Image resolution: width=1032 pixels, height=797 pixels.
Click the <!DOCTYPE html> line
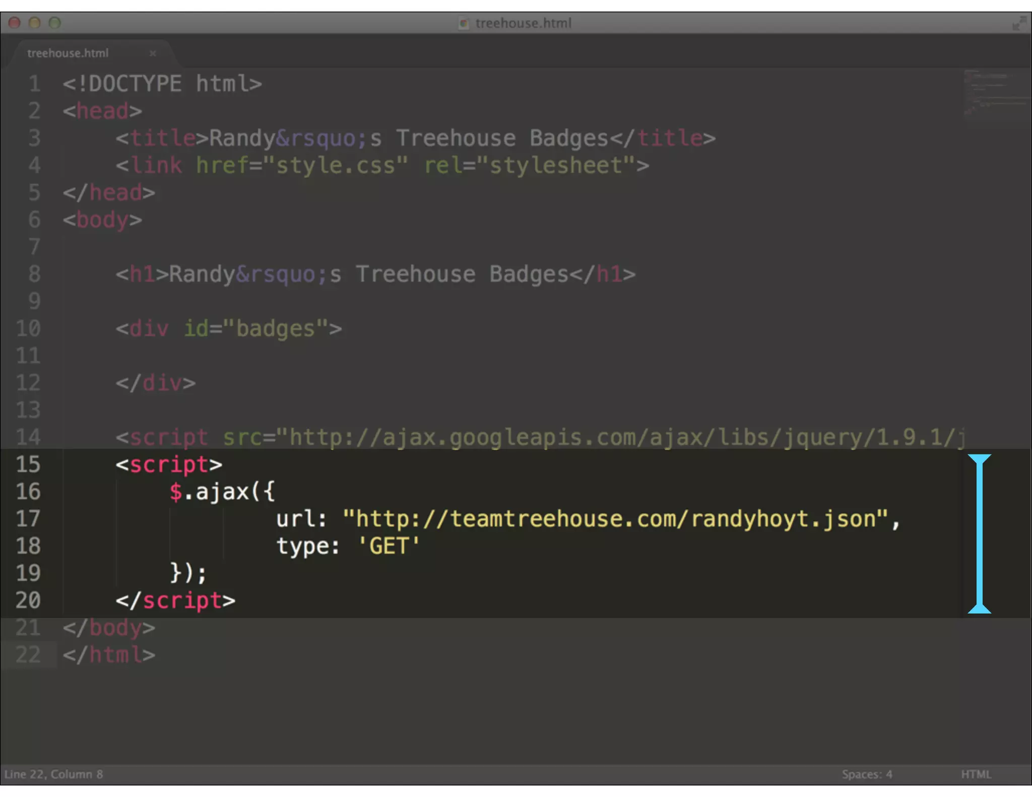point(162,83)
